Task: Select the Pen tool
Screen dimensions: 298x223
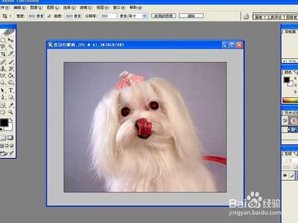Action: point(3,97)
